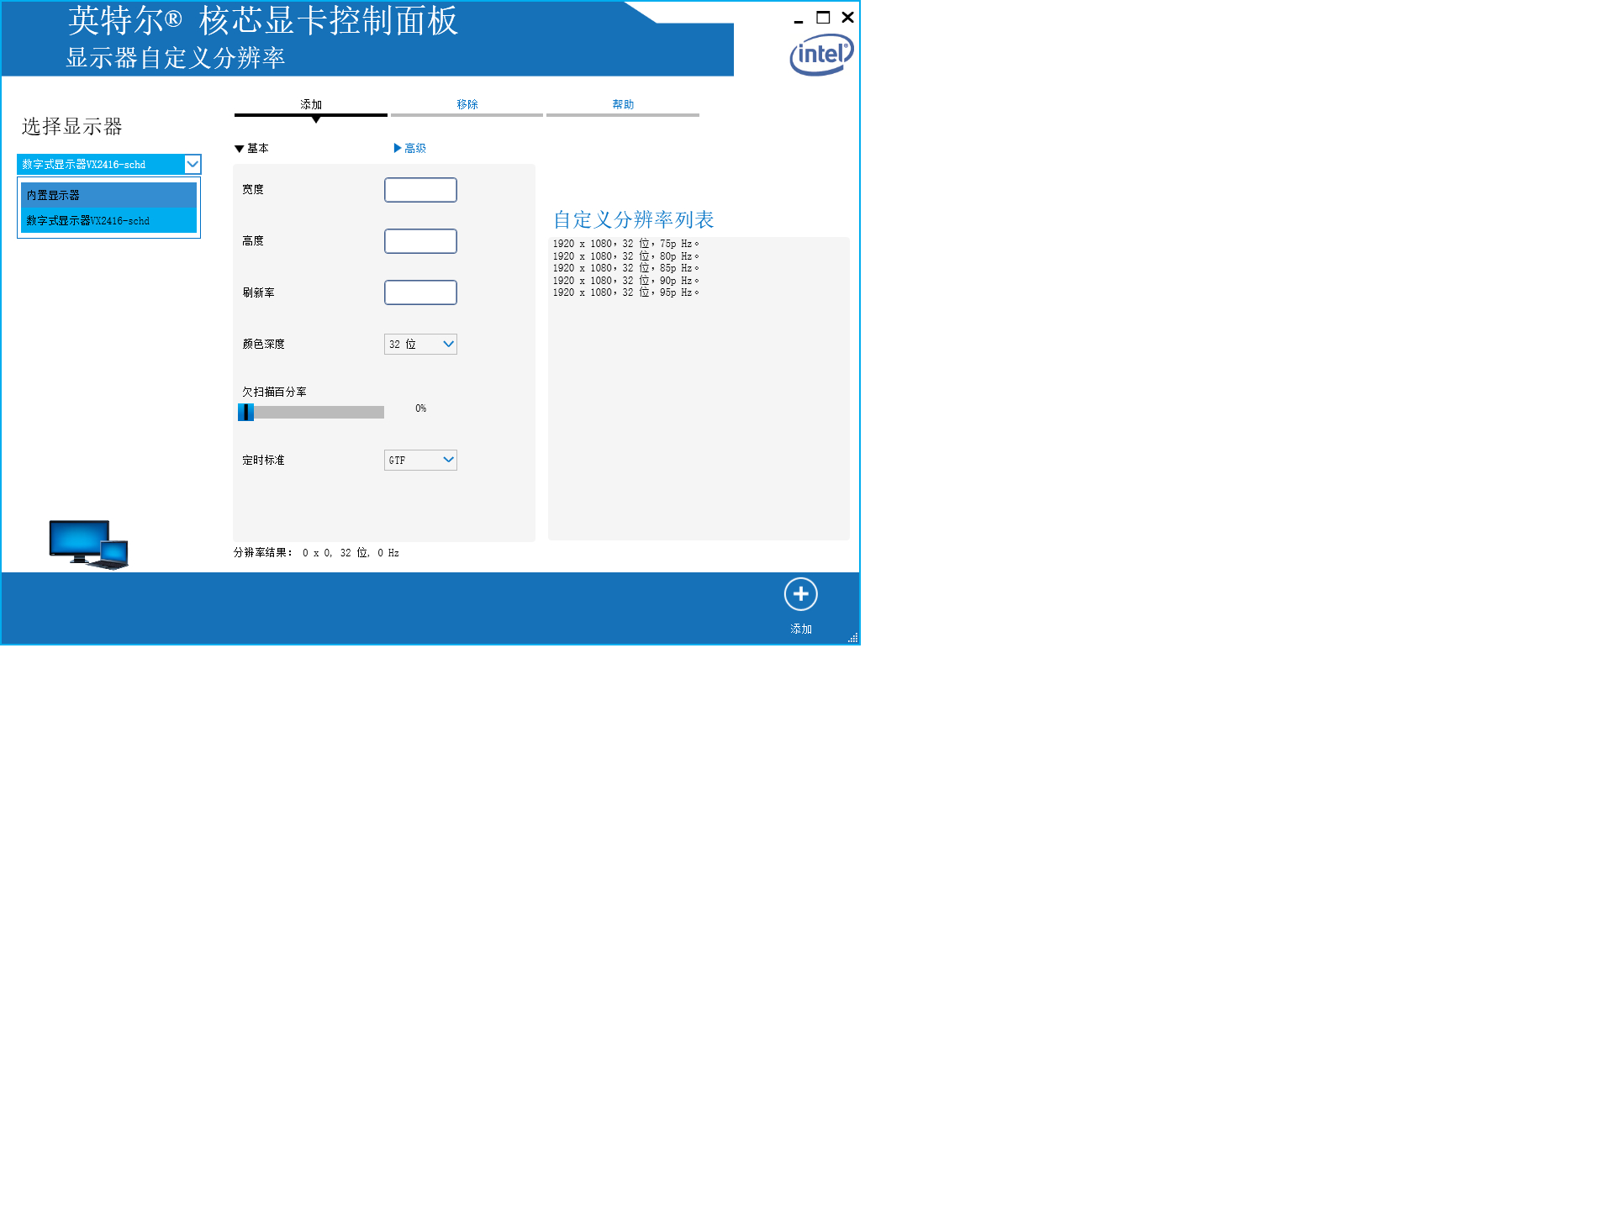Switch to the 移除 tab

click(467, 105)
